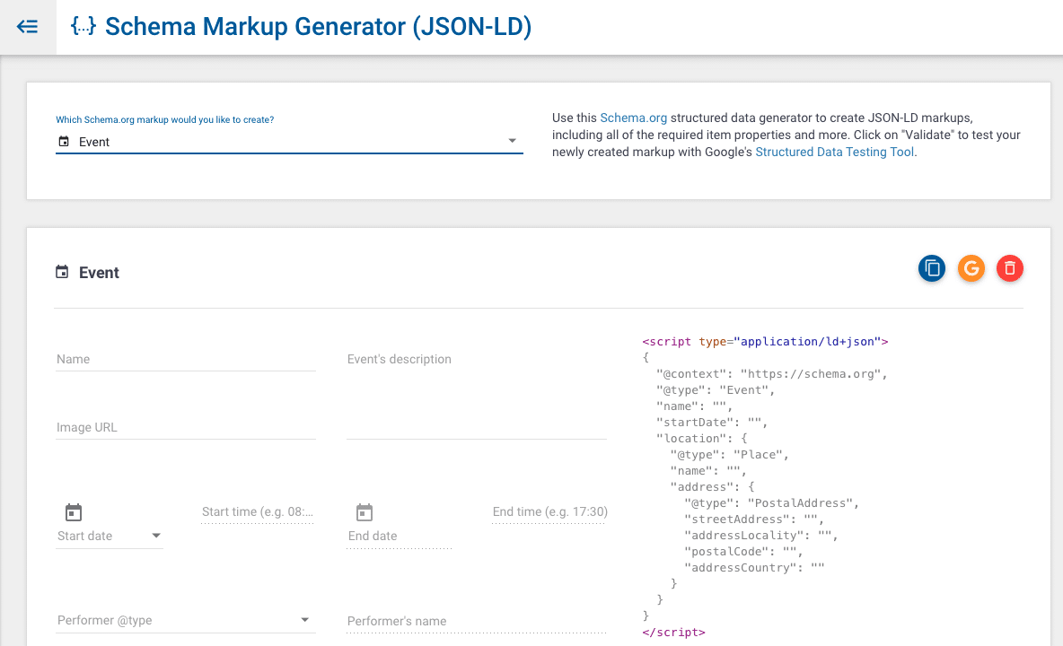Follow the Schema.org link
Viewport: 1063px width, 646px height.
point(633,118)
